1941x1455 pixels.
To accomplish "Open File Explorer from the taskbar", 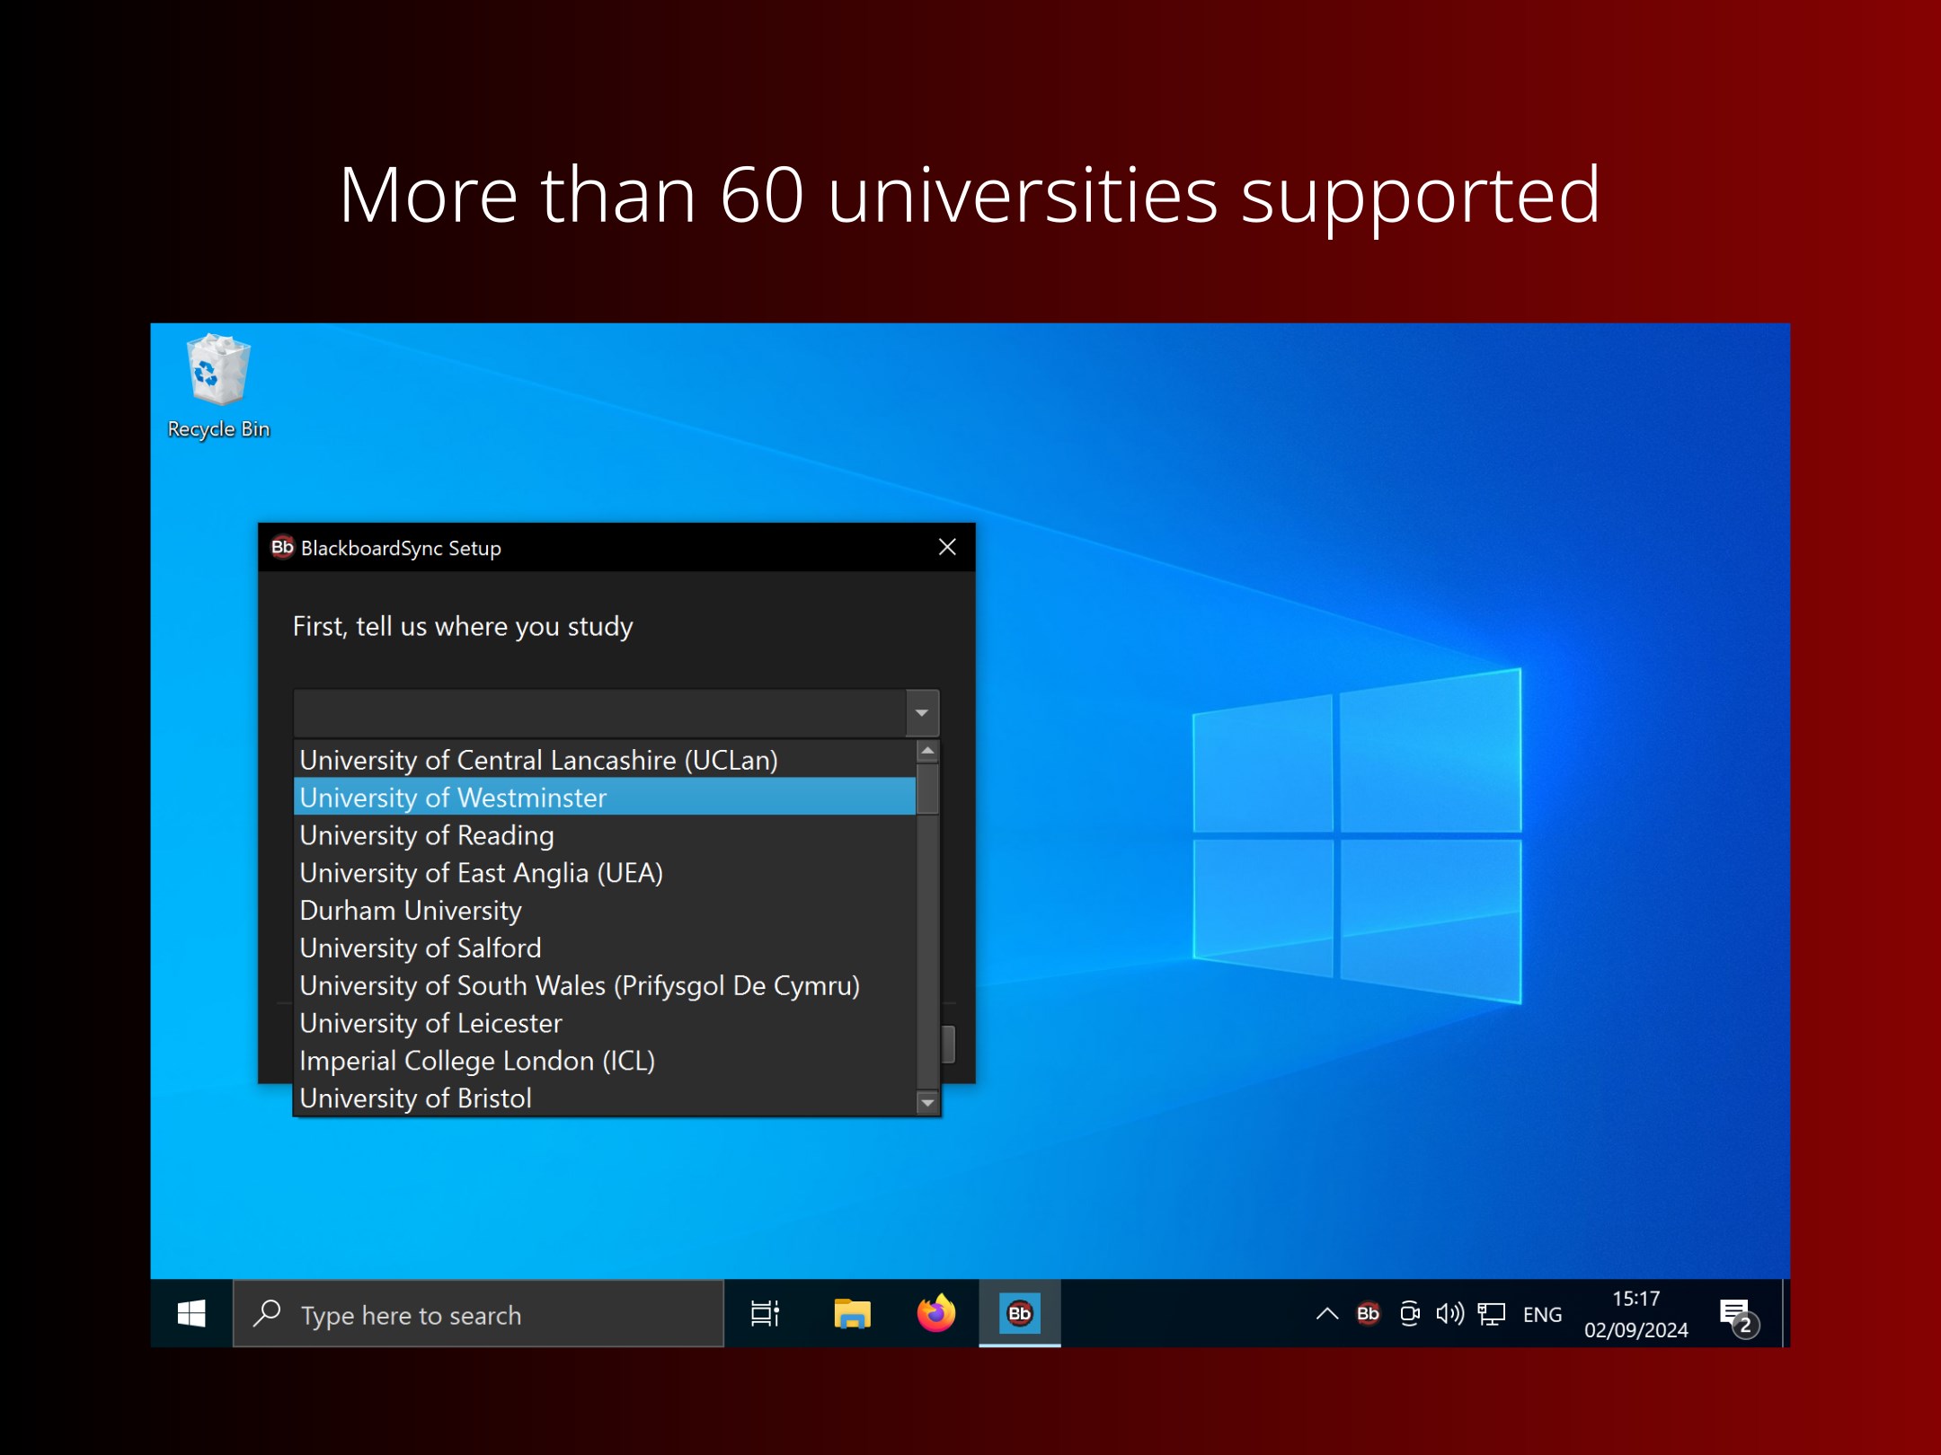I will pyautogui.click(x=851, y=1314).
